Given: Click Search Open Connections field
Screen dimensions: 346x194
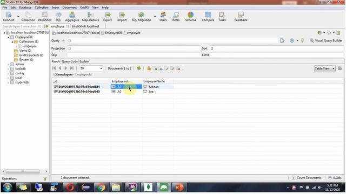Looking at the screenshot, I should pyautogui.click(x=22, y=26).
